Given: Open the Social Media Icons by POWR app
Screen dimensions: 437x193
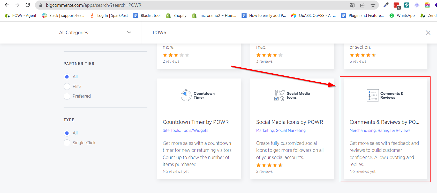Looking at the screenshot, I should coord(290,122).
